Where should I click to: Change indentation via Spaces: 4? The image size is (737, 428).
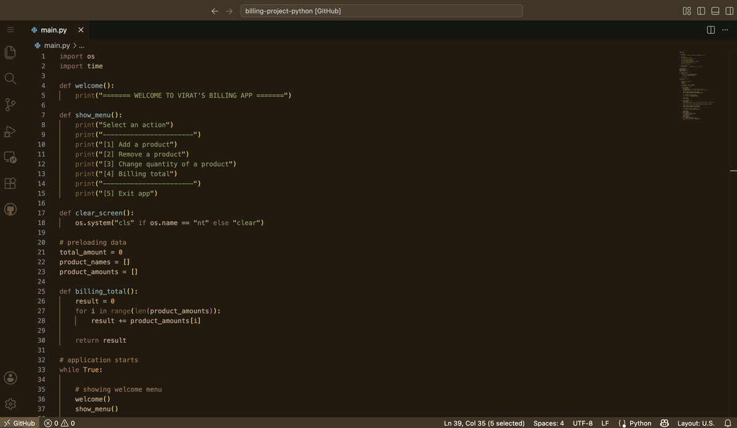[548, 423]
